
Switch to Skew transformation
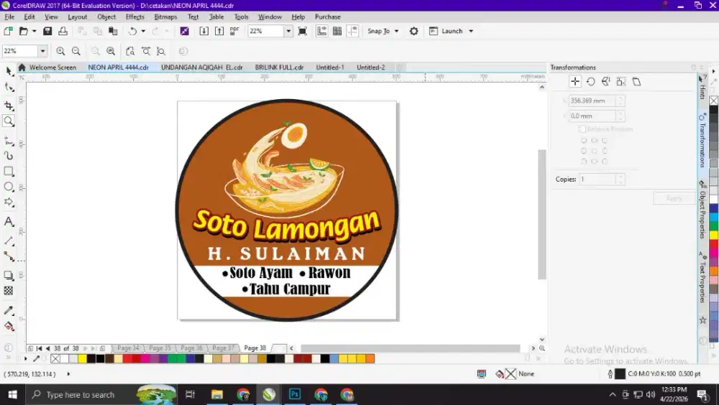(x=636, y=82)
